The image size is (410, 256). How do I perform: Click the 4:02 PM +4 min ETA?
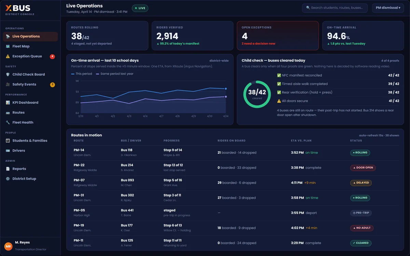point(304,228)
